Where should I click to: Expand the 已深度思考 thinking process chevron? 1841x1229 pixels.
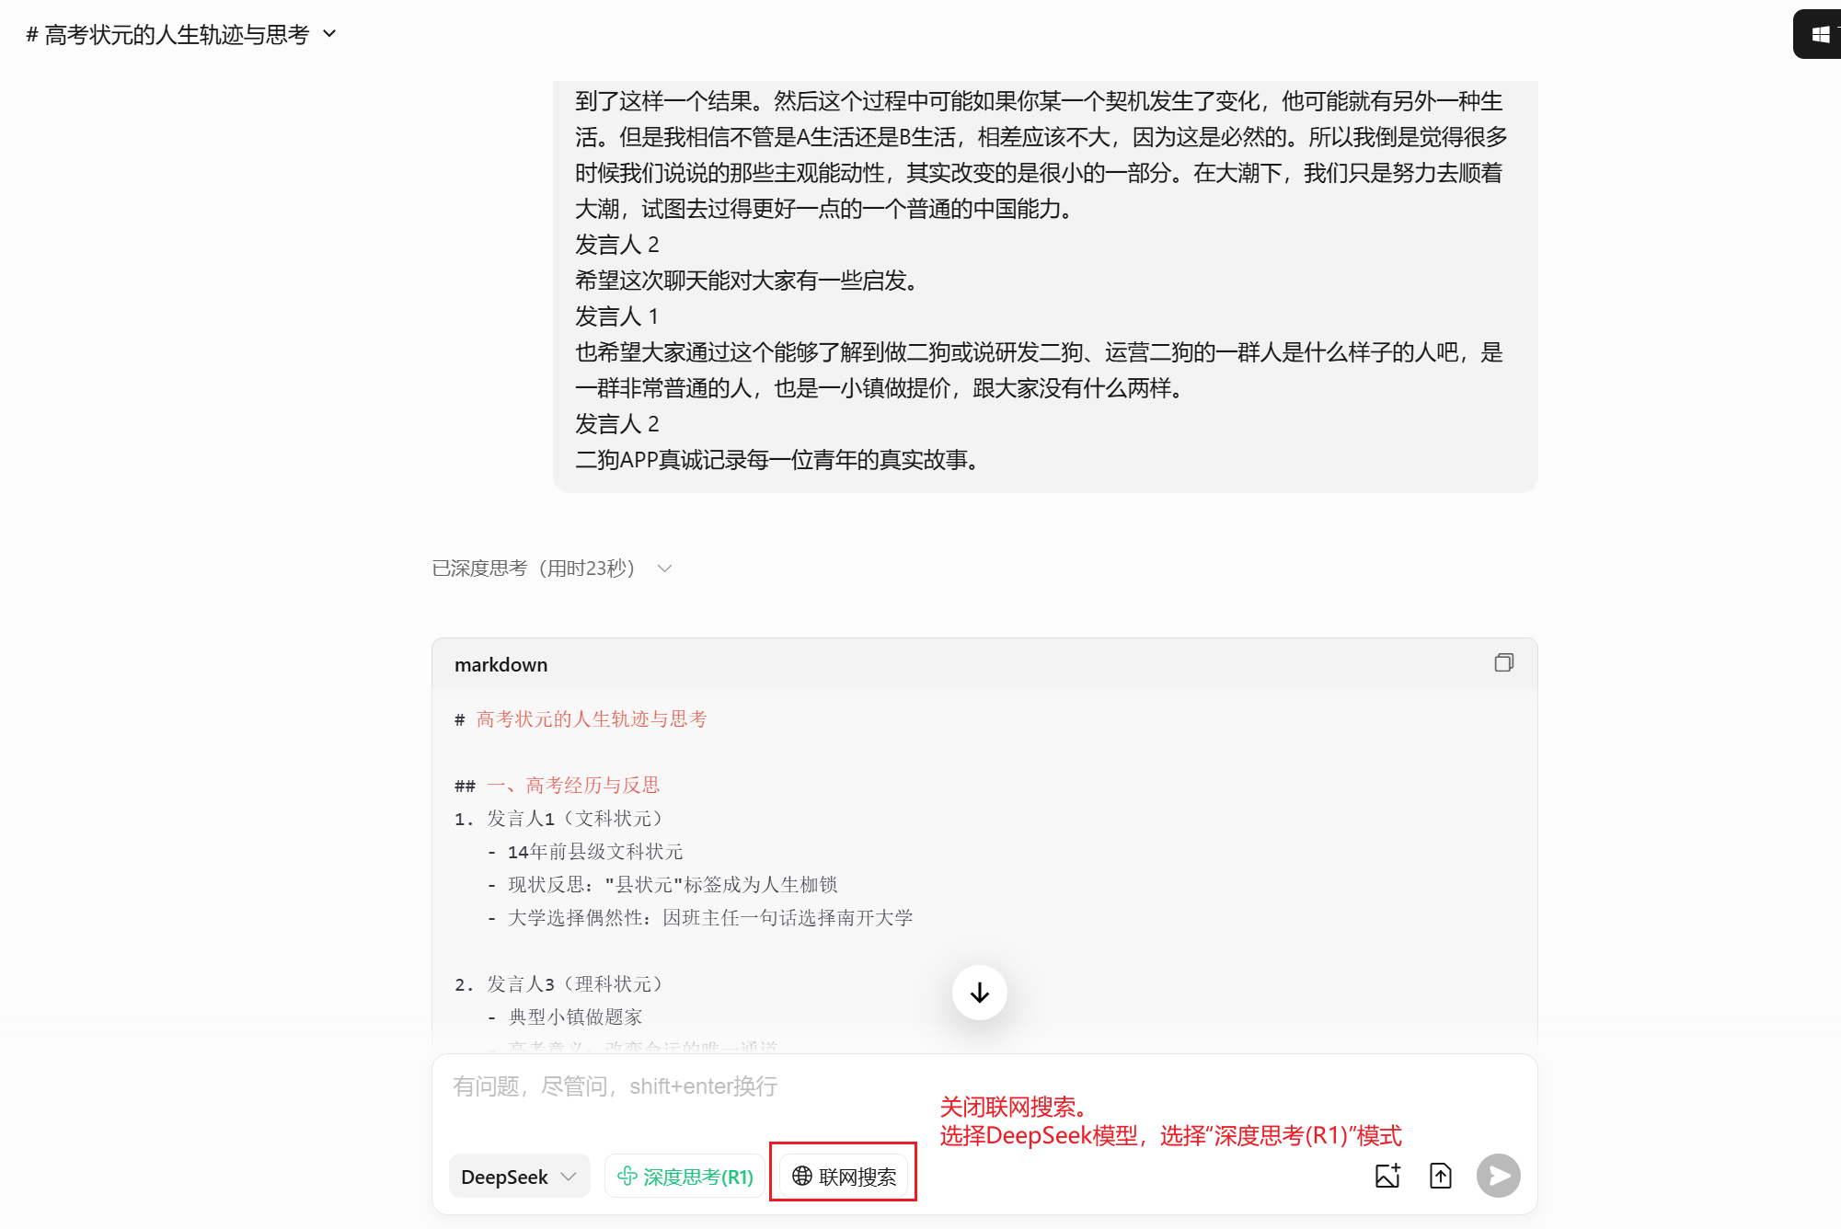pos(665,569)
